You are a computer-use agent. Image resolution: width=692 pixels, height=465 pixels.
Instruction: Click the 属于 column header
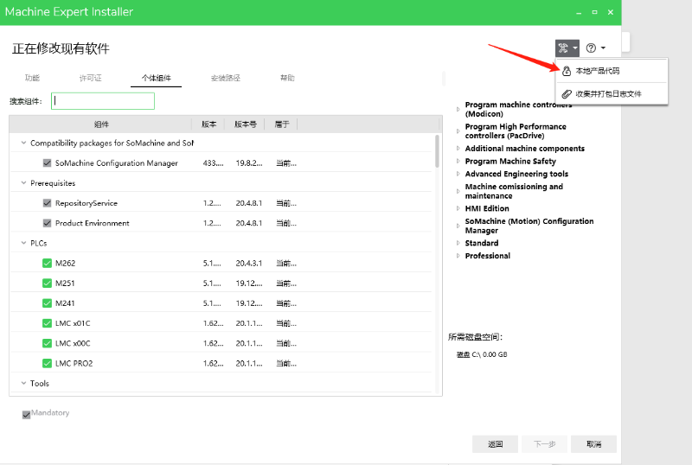[282, 124]
